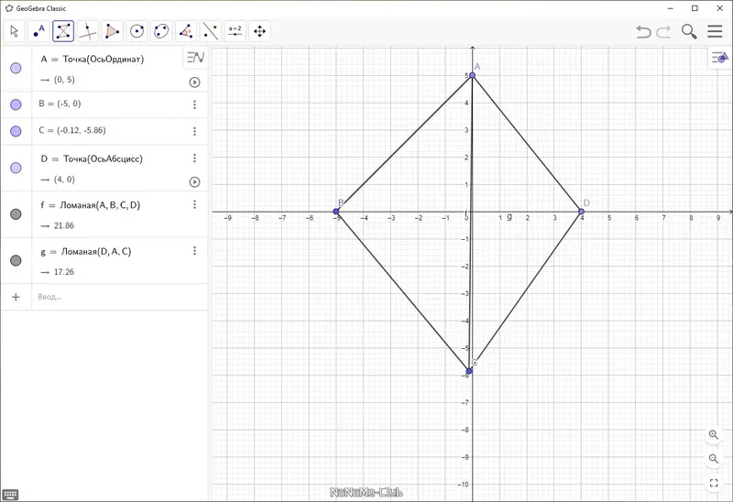Toggle visibility of point B
This screenshot has height=502, width=733.
tap(16, 104)
